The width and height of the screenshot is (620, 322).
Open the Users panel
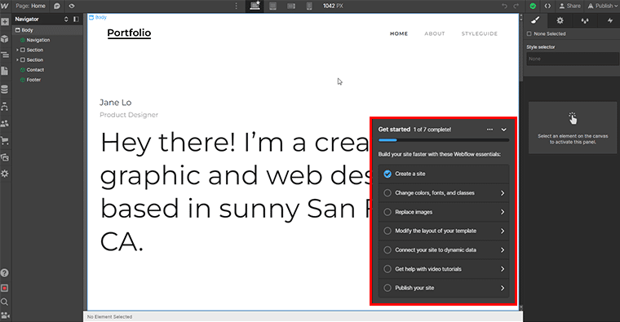(5, 124)
